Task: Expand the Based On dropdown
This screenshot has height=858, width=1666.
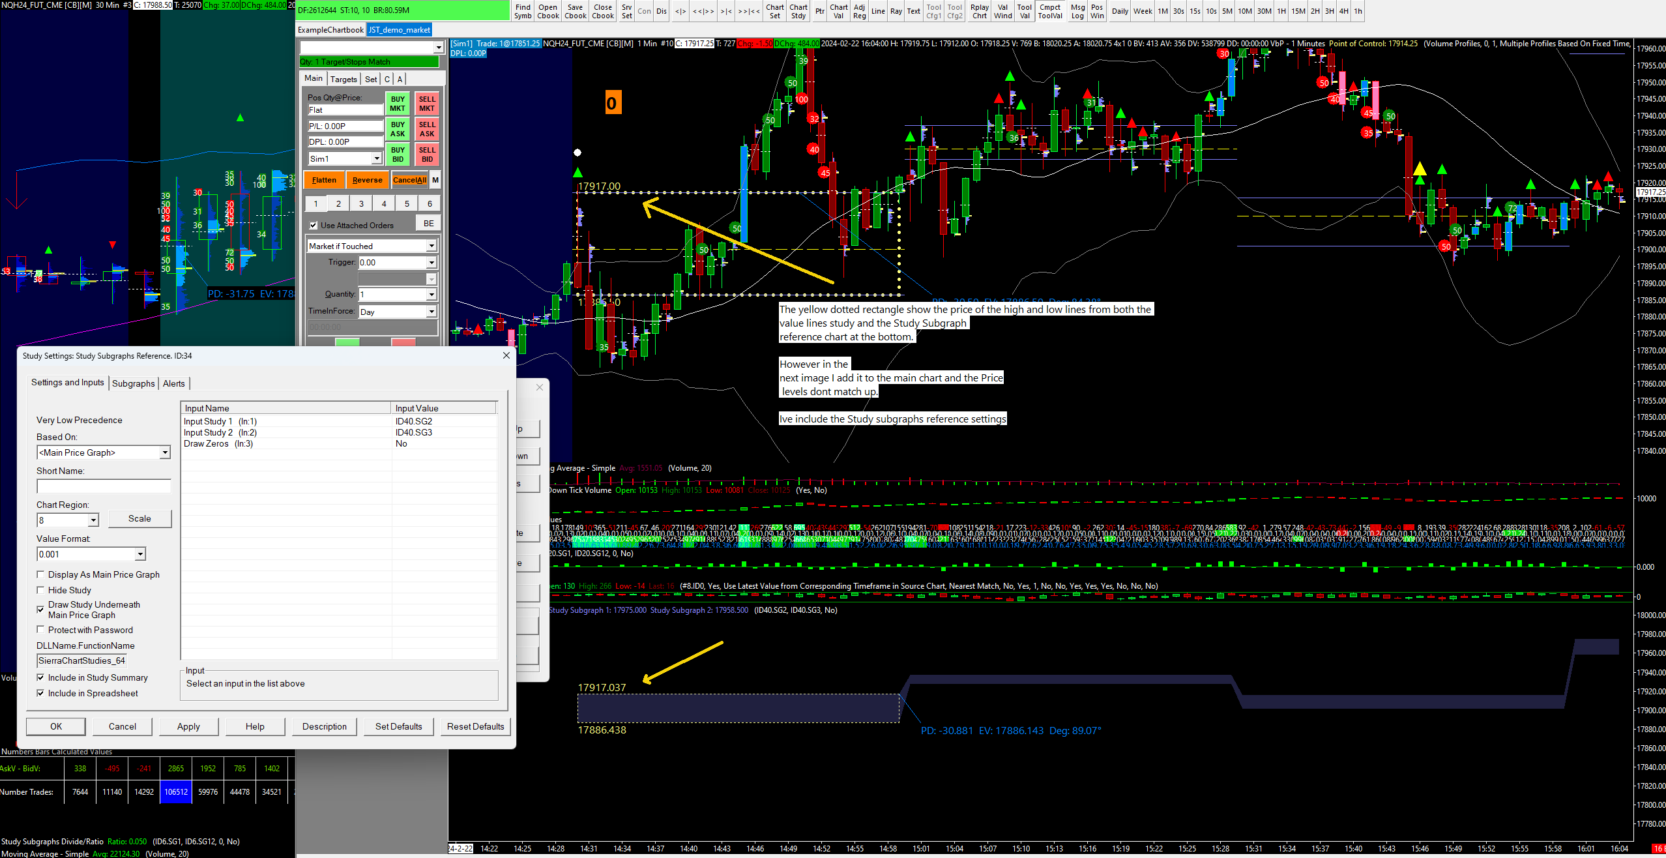Action: tap(165, 452)
